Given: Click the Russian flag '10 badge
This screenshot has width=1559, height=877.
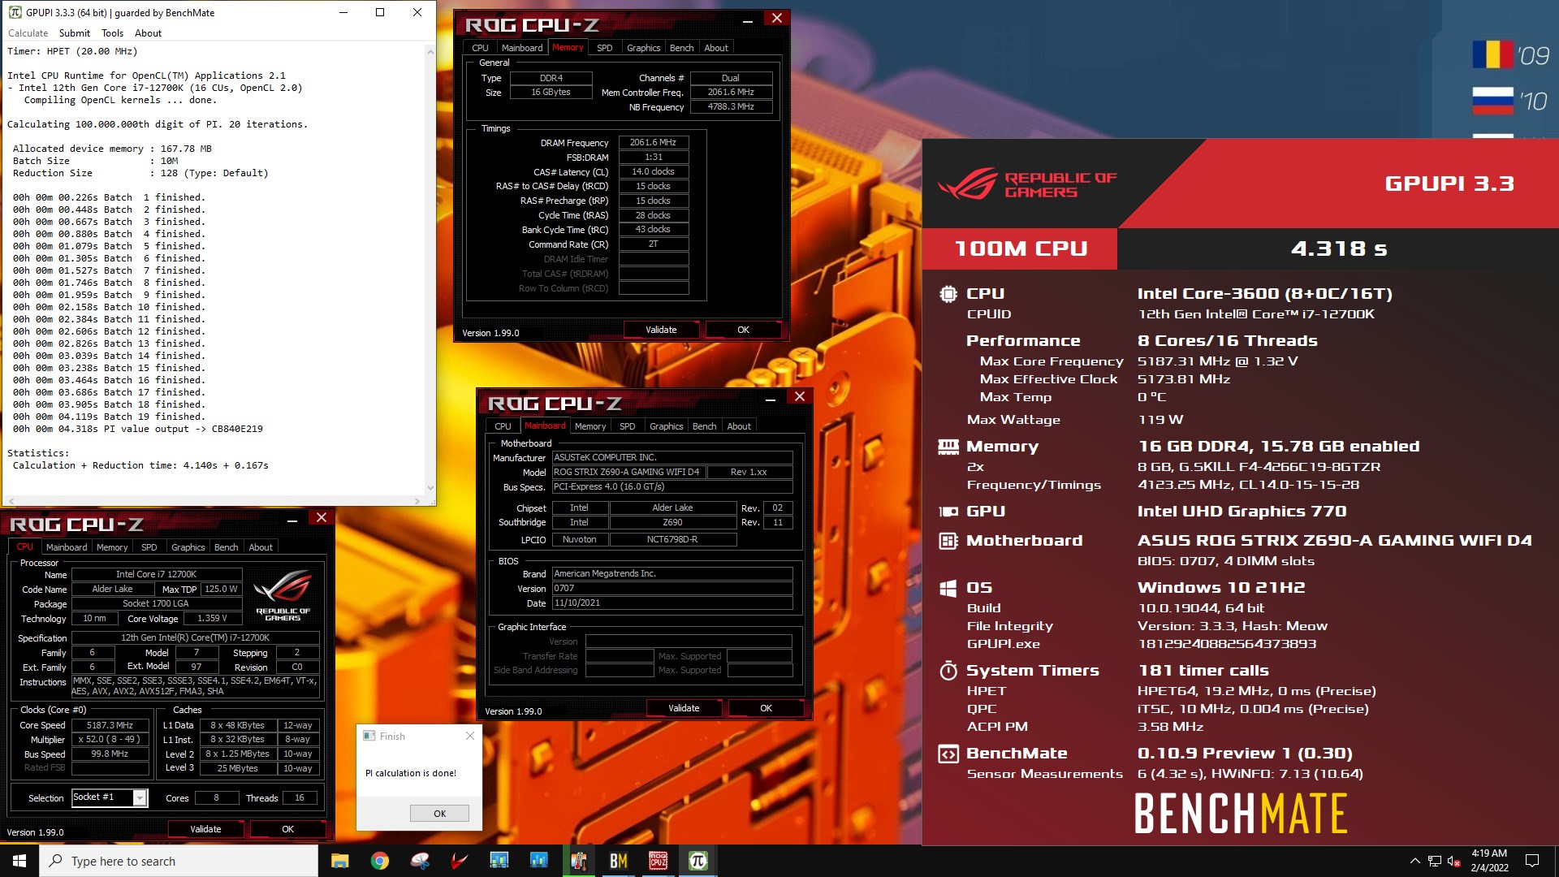Looking at the screenshot, I should [1510, 101].
